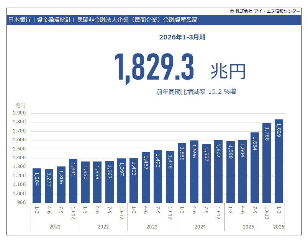This screenshot has width=308, height=243.
Task: Click the 1-3 quarter label of year 2024
Action: (182, 210)
